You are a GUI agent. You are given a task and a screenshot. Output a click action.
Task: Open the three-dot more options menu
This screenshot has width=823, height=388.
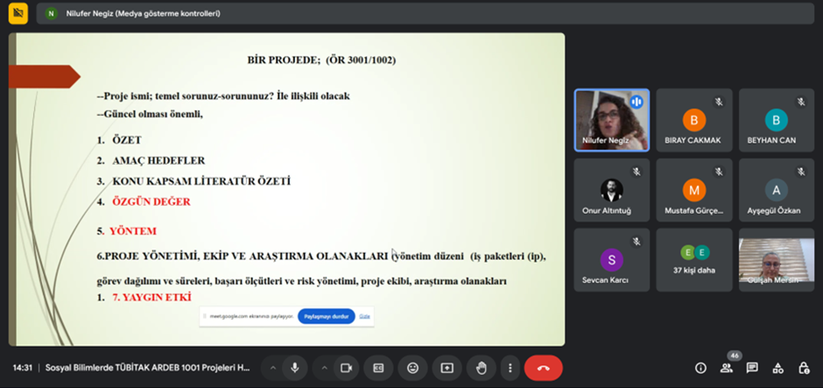click(x=510, y=368)
